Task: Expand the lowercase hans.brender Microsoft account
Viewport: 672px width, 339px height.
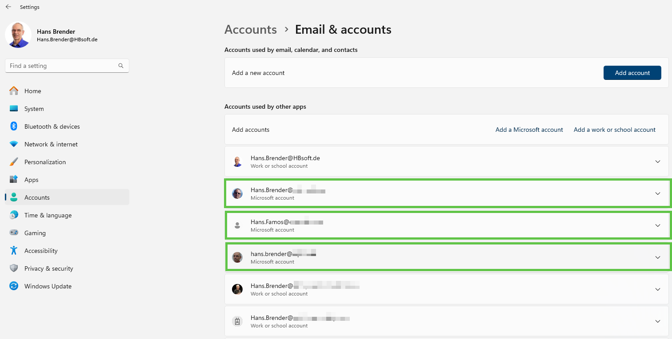Action: coord(658,257)
